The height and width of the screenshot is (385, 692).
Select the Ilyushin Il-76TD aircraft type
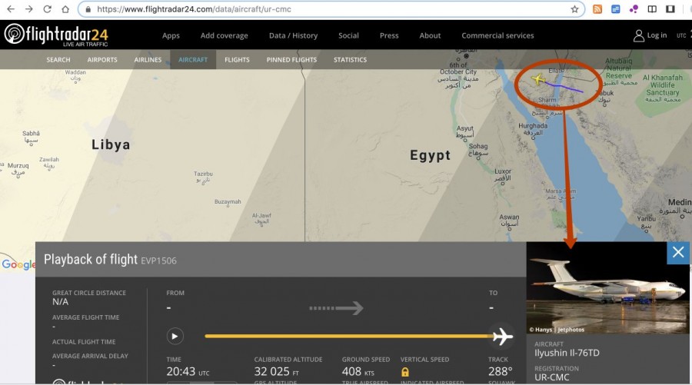567,353
